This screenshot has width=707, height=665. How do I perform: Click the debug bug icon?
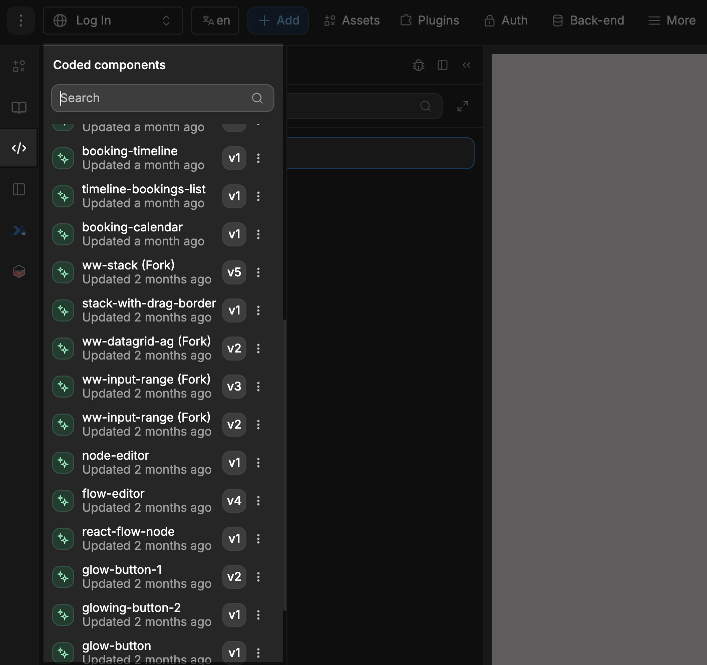click(x=419, y=65)
